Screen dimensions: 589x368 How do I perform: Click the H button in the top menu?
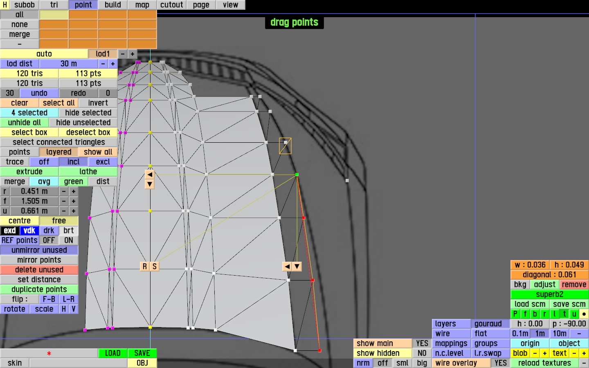tap(5, 5)
